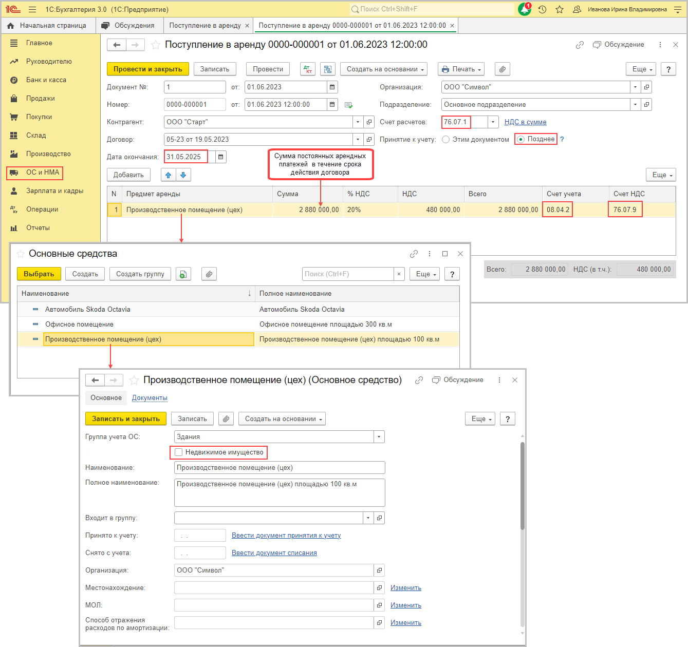Click Добавить button above table
The image size is (688, 647).
(128, 175)
